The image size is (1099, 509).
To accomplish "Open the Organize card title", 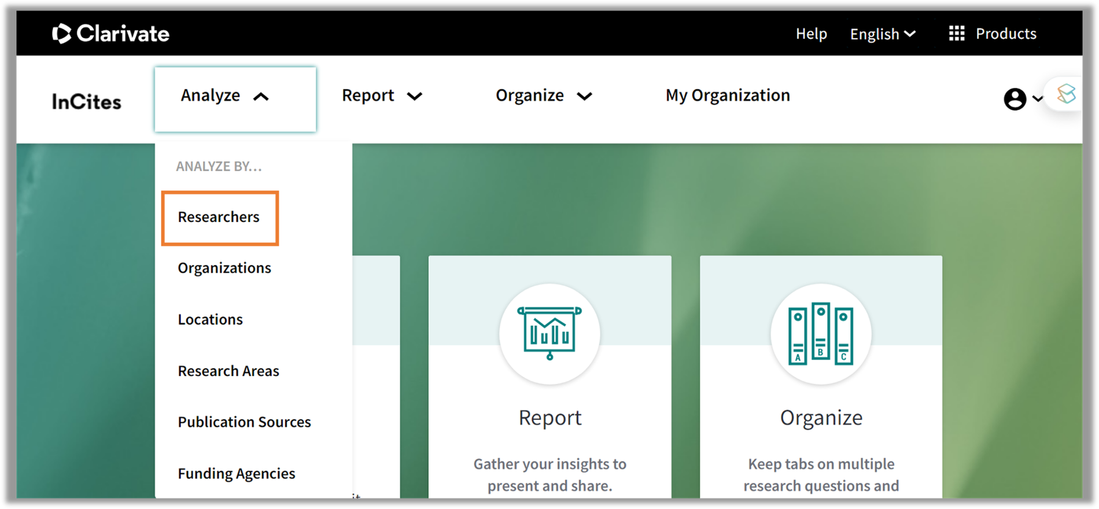I will click(821, 418).
